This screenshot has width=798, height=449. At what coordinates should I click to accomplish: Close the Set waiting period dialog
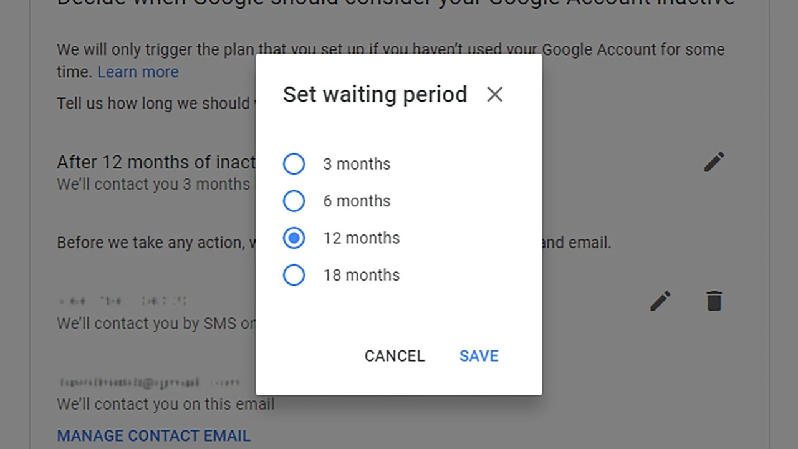pyautogui.click(x=494, y=95)
